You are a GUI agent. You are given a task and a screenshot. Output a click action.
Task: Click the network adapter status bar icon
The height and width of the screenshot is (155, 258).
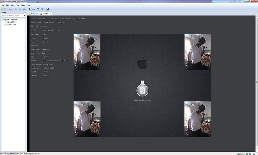pos(247,154)
